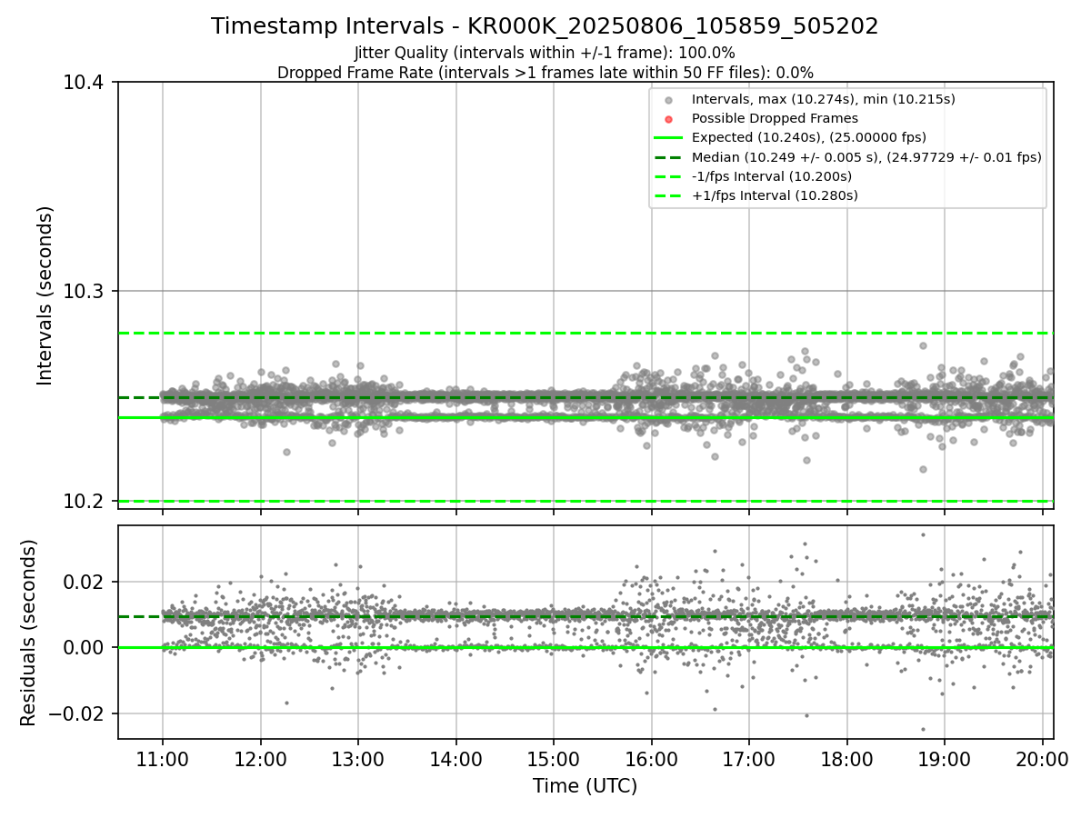Click legend entry starting 'Median (10.249 +/- 0.005 s)'
Screen dimensions: 1091x818
[866, 157]
